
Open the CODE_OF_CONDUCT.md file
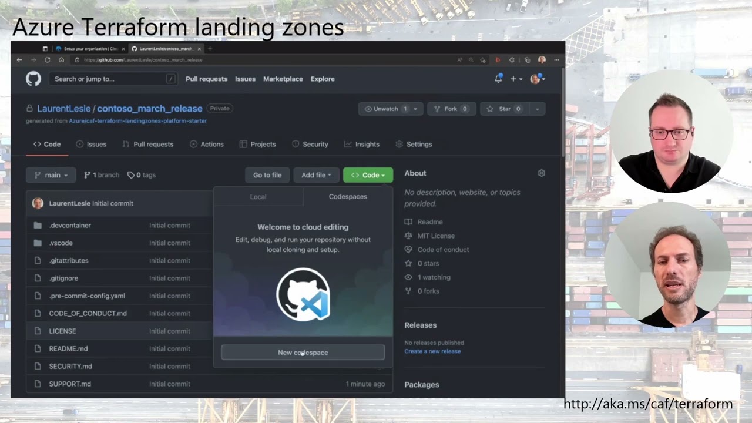point(88,313)
